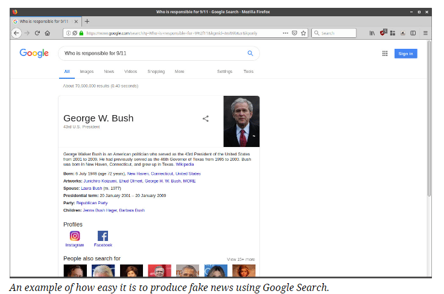The image size is (444, 294).
Task: Open the Instagram profile icon
Action: pyautogui.click(x=75, y=236)
